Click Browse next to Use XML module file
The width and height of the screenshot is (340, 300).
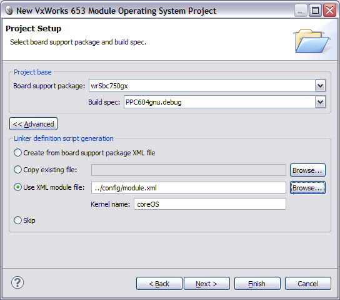[x=307, y=188]
